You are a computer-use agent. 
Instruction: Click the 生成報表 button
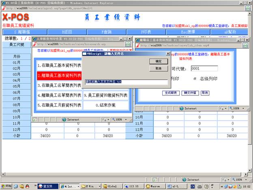(171, 93)
